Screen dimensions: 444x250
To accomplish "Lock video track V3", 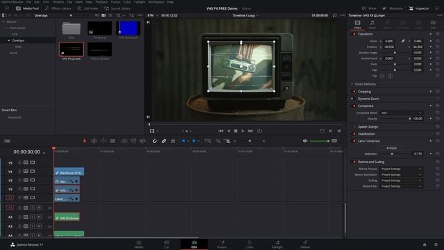I will point(19,180).
